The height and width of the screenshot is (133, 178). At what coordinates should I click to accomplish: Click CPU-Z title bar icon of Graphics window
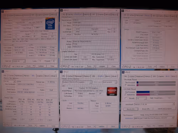point(61,72)
